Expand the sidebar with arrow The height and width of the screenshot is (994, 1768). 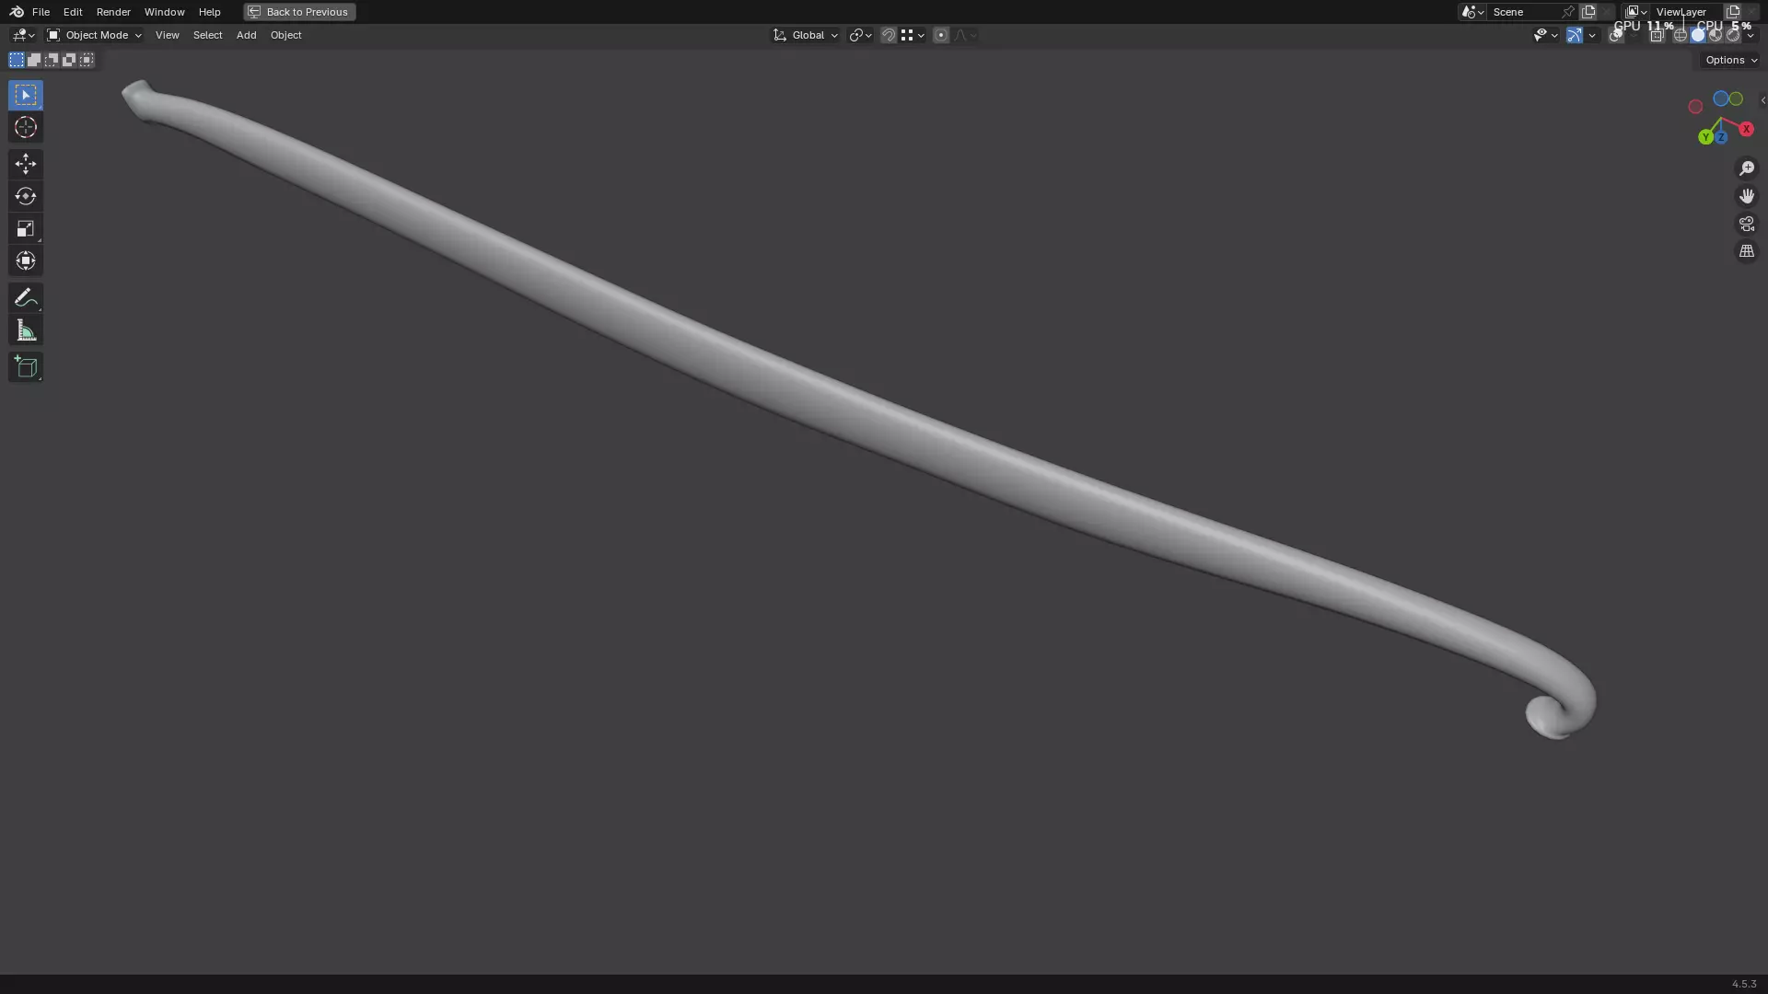pyautogui.click(x=1762, y=100)
